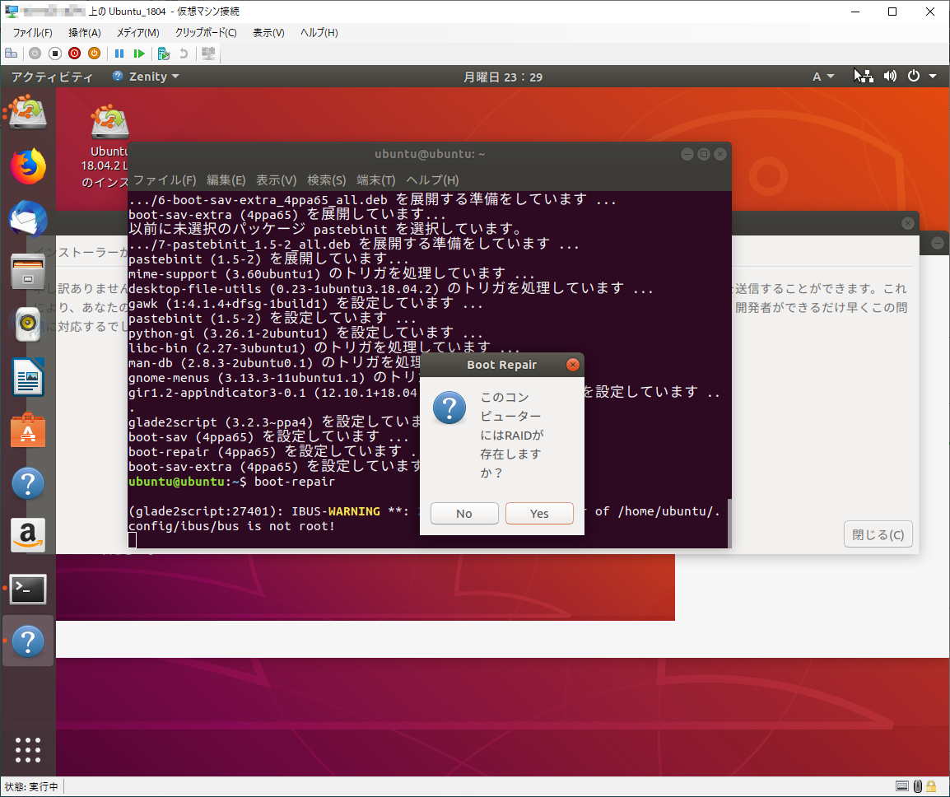The image size is (950, 797).
Task: Click 閉じる(C) in the installer window
Action: click(878, 534)
